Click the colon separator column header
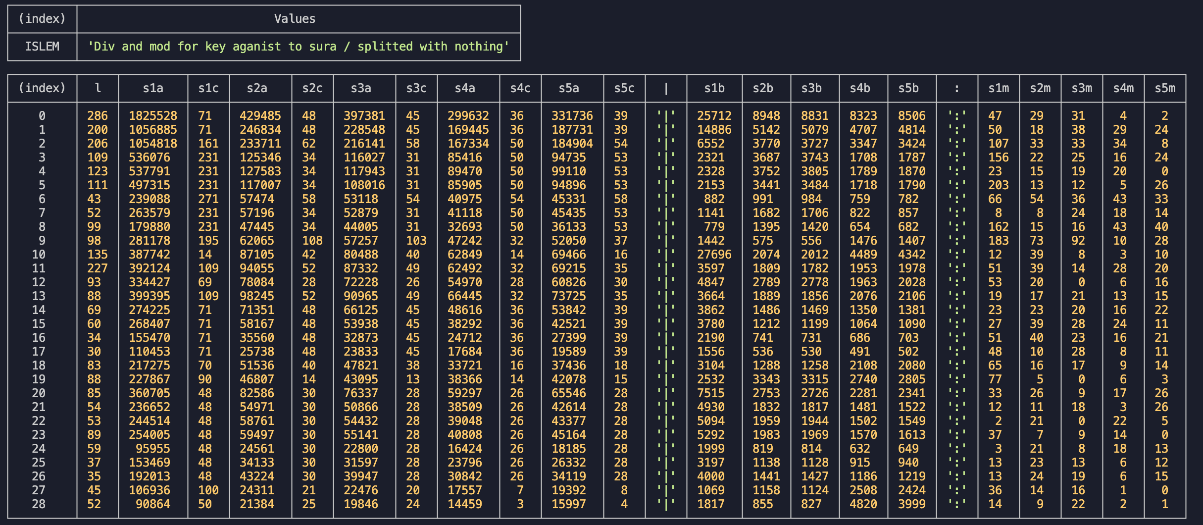The image size is (1203, 525). (955, 88)
